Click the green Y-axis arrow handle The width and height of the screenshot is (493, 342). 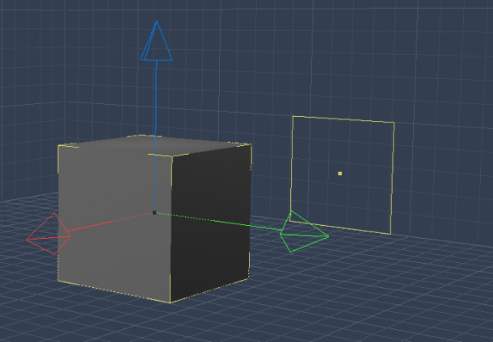[304, 232]
